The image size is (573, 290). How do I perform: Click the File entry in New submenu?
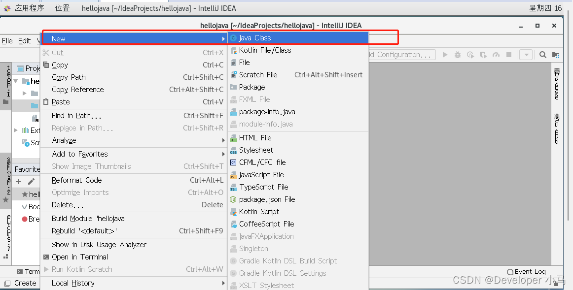pos(298,63)
